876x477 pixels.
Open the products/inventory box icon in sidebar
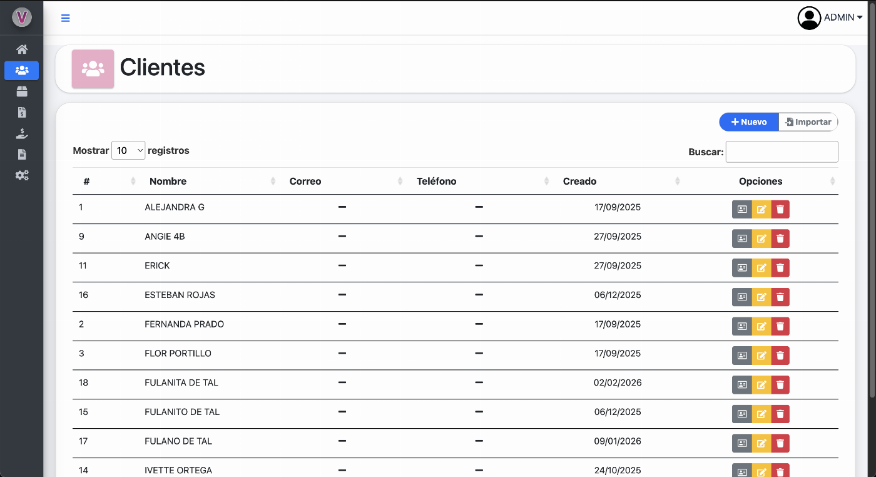tap(21, 91)
